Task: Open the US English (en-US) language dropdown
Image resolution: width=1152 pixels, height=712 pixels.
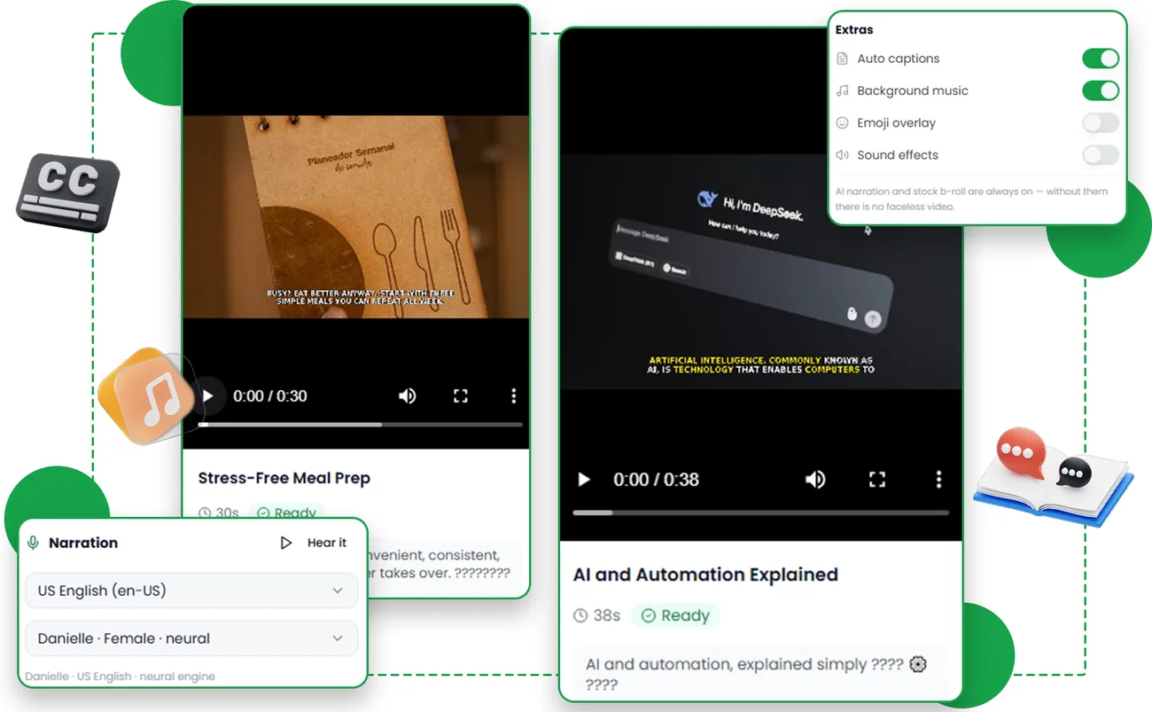Action: pyautogui.click(x=191, y=591)
